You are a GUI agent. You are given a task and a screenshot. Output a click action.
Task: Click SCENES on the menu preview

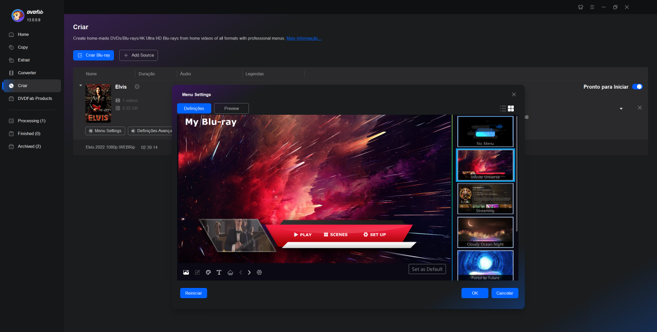336,235
